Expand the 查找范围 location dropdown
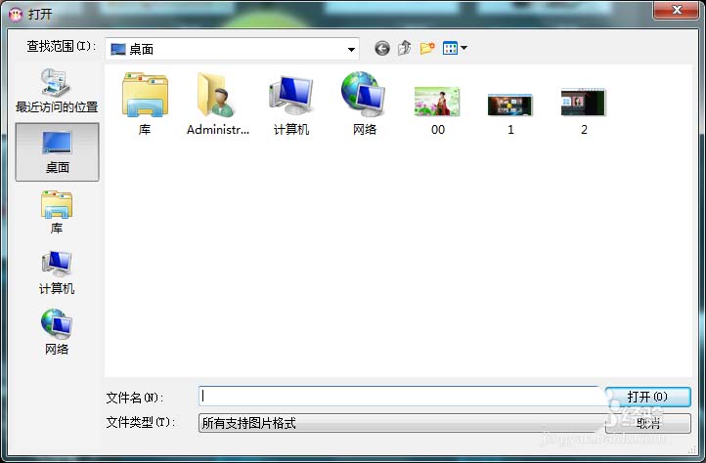The image size is (706, 463). point(351,49)
